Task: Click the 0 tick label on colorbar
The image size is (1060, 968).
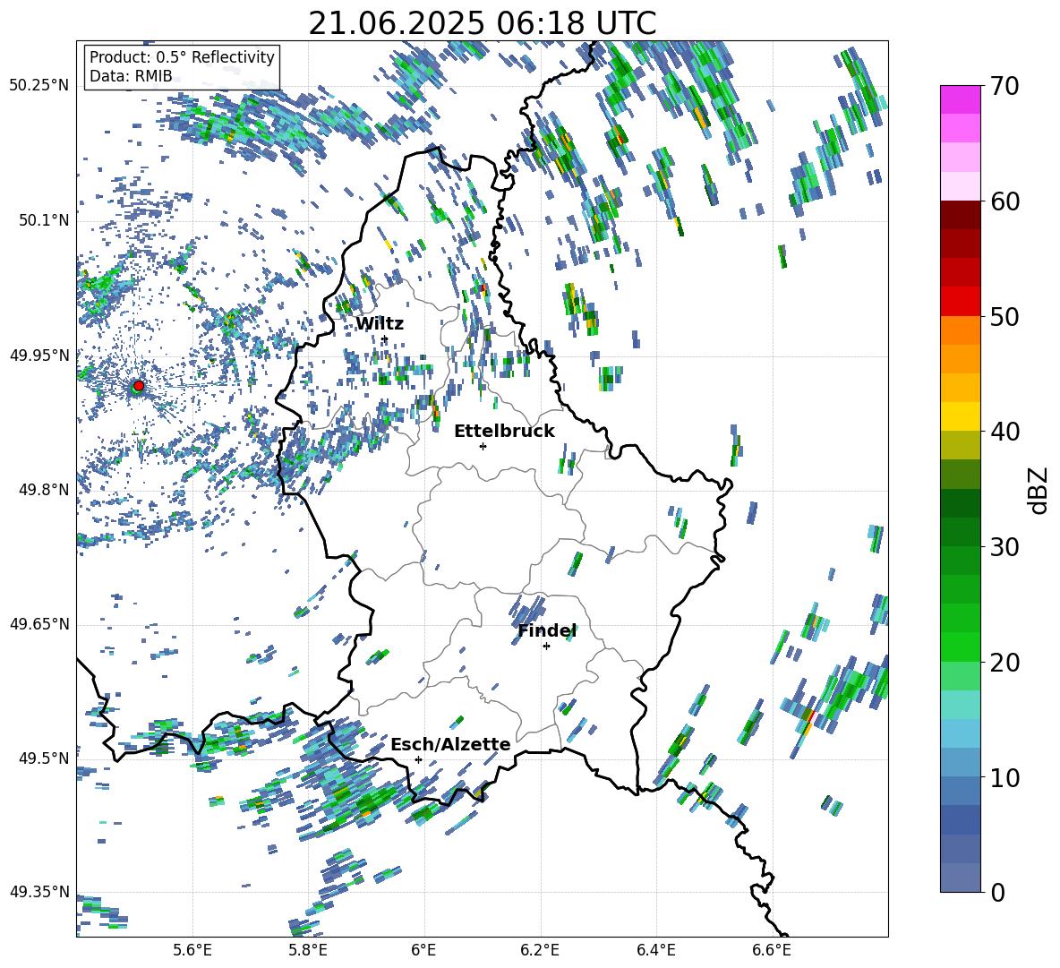Action: point(997,892)
